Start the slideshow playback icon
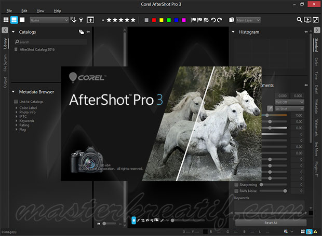The image size is (322, 236). click(x=307, y=20)
